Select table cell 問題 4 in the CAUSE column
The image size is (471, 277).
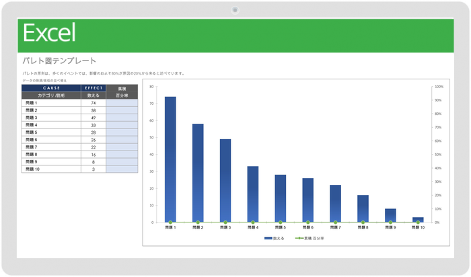point(51,125)
